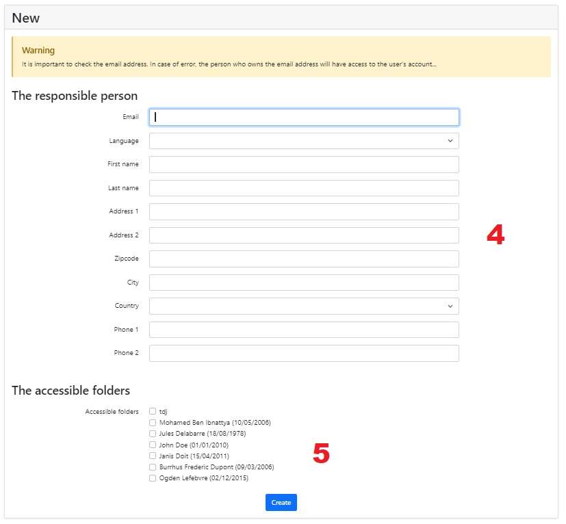Click the Email input field

pyautogui.click(x=304, y=117)
